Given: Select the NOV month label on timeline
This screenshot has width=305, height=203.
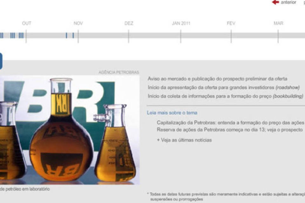Looking at the screenshot, I should click(x=78, y=23).
